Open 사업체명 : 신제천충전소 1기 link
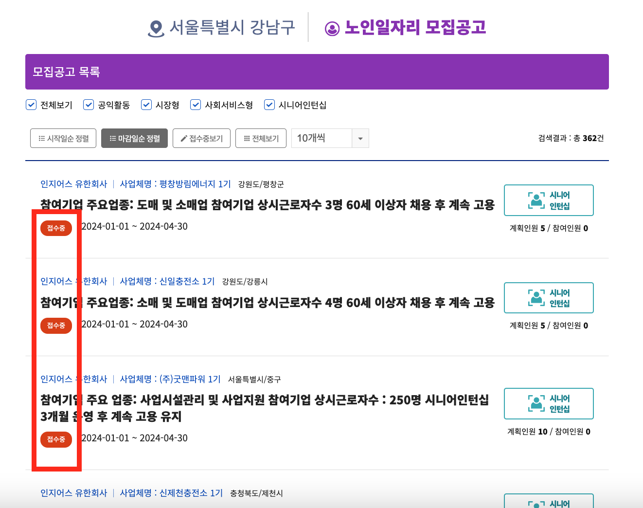This screenshot has height=508, width=643. pos(171,493)
